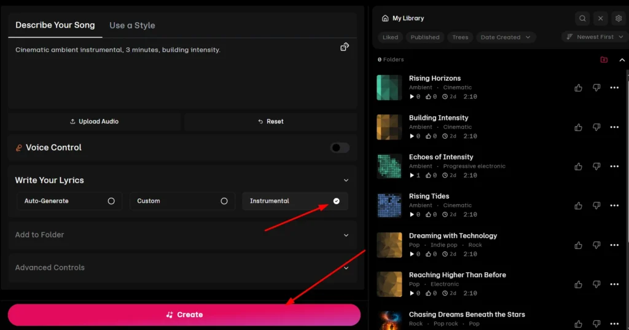Open the Newest First sort dropdown
Screen dimensions: 629x330
point(595,36)
